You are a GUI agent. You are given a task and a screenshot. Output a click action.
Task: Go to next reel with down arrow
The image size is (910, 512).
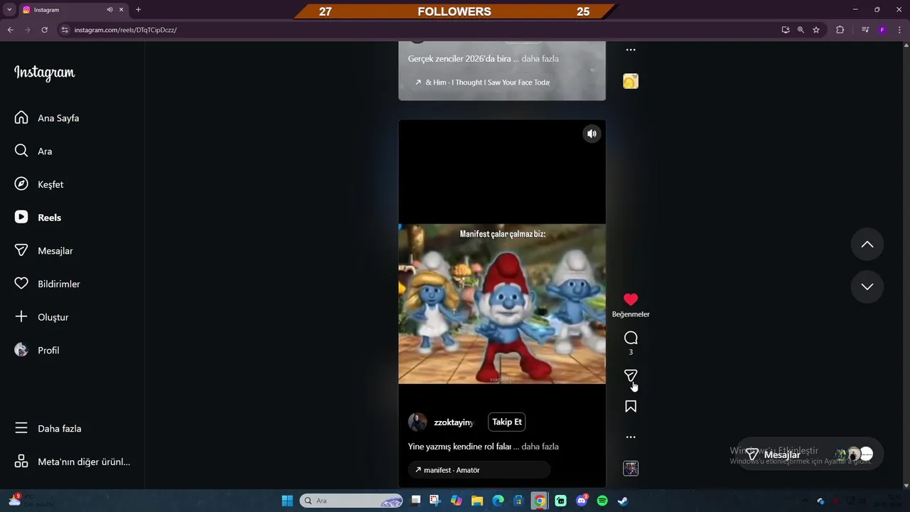pos(867,287)
